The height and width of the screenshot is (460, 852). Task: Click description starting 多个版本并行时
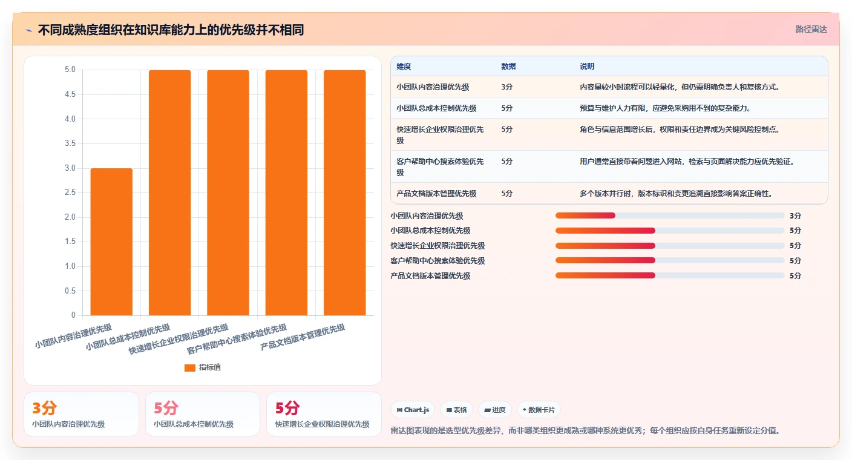tap(676, 194)
